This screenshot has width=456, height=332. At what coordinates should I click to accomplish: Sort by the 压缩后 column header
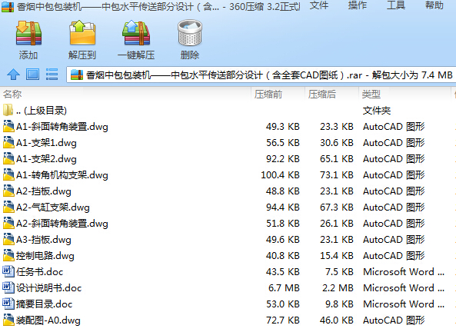pos(322,95)
